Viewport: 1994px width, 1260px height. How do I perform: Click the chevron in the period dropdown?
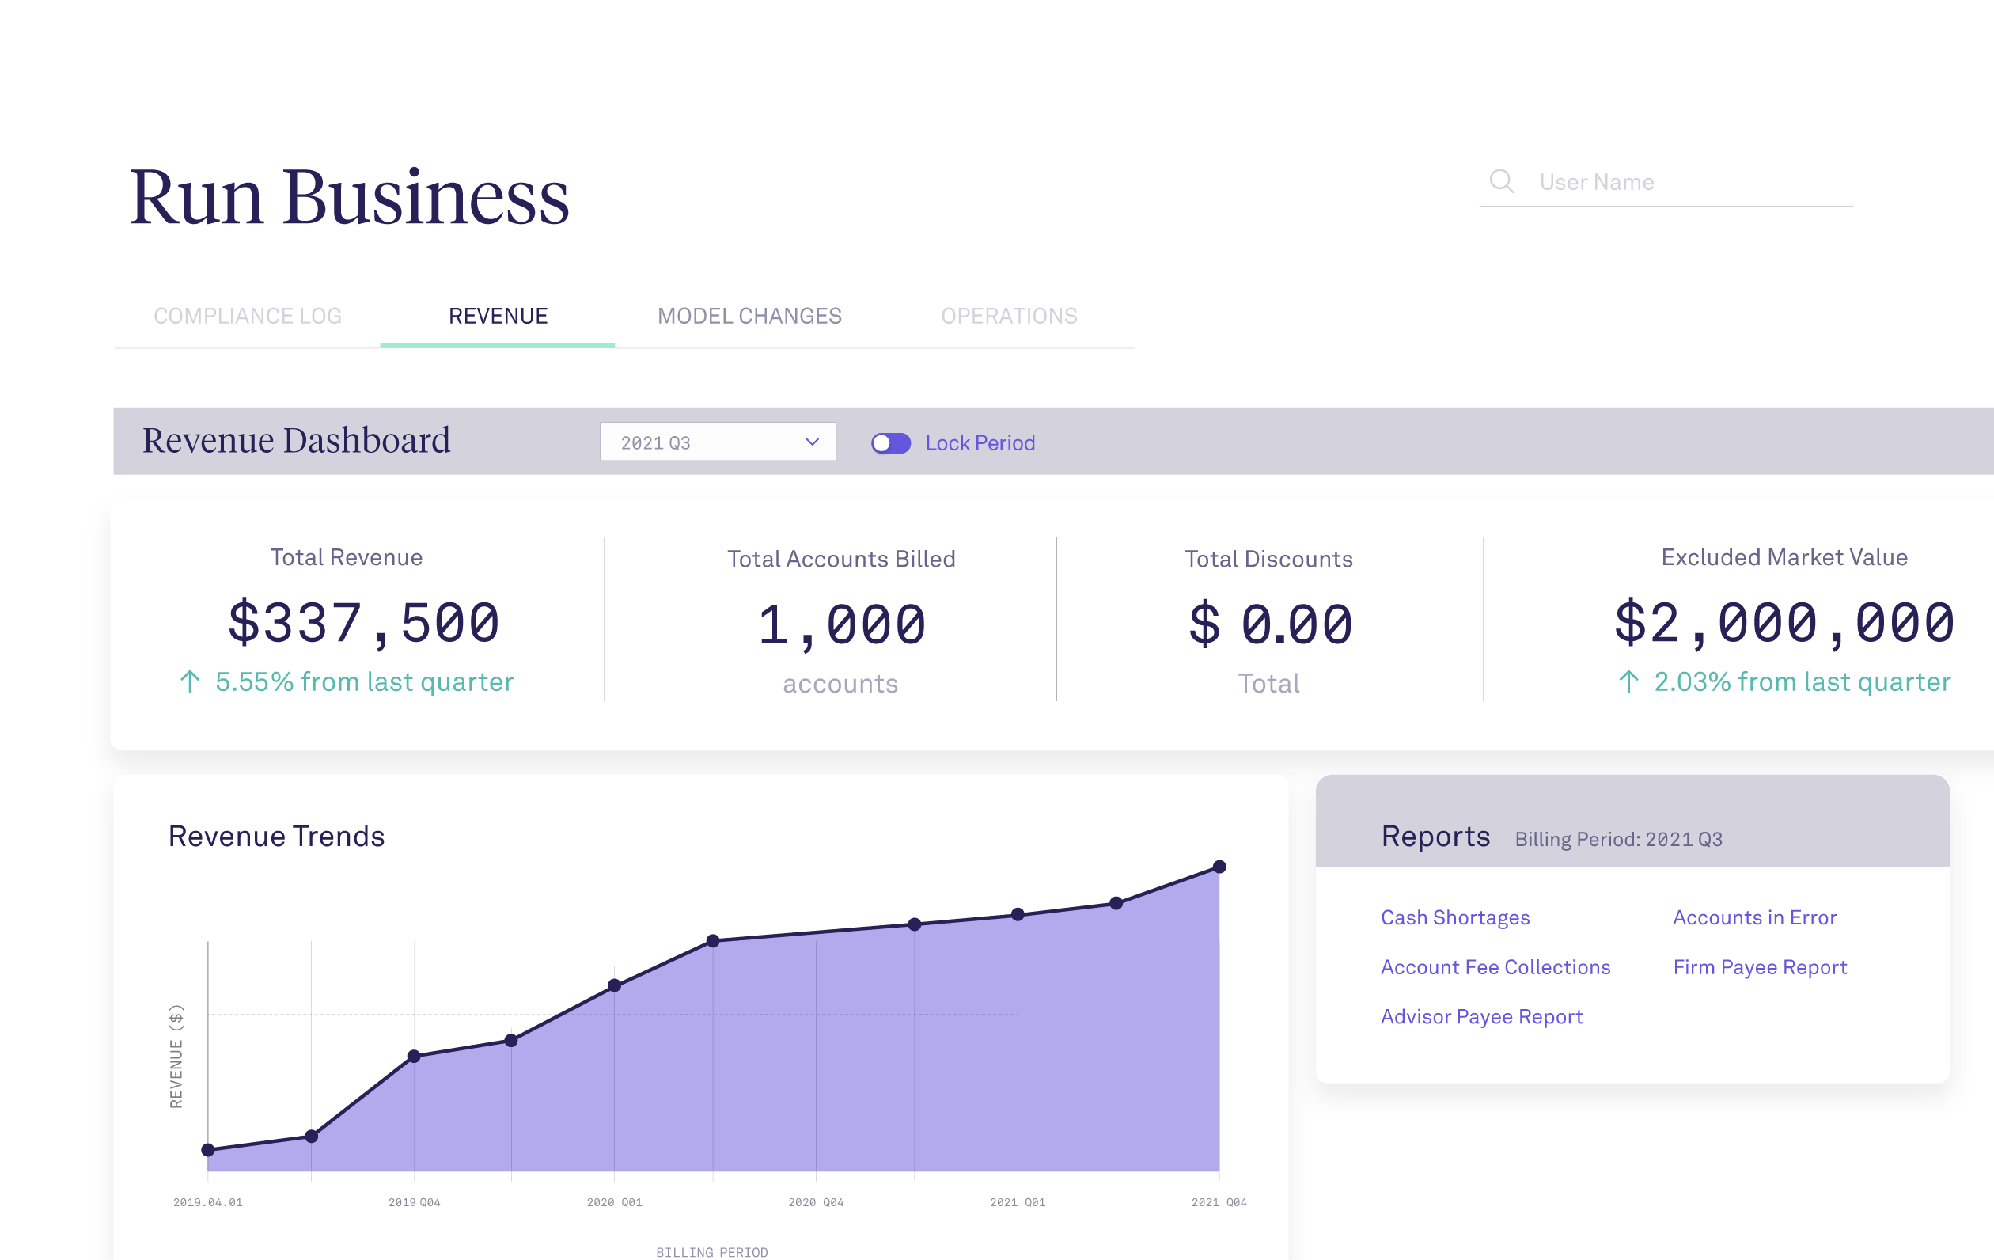tap(812, 442)
